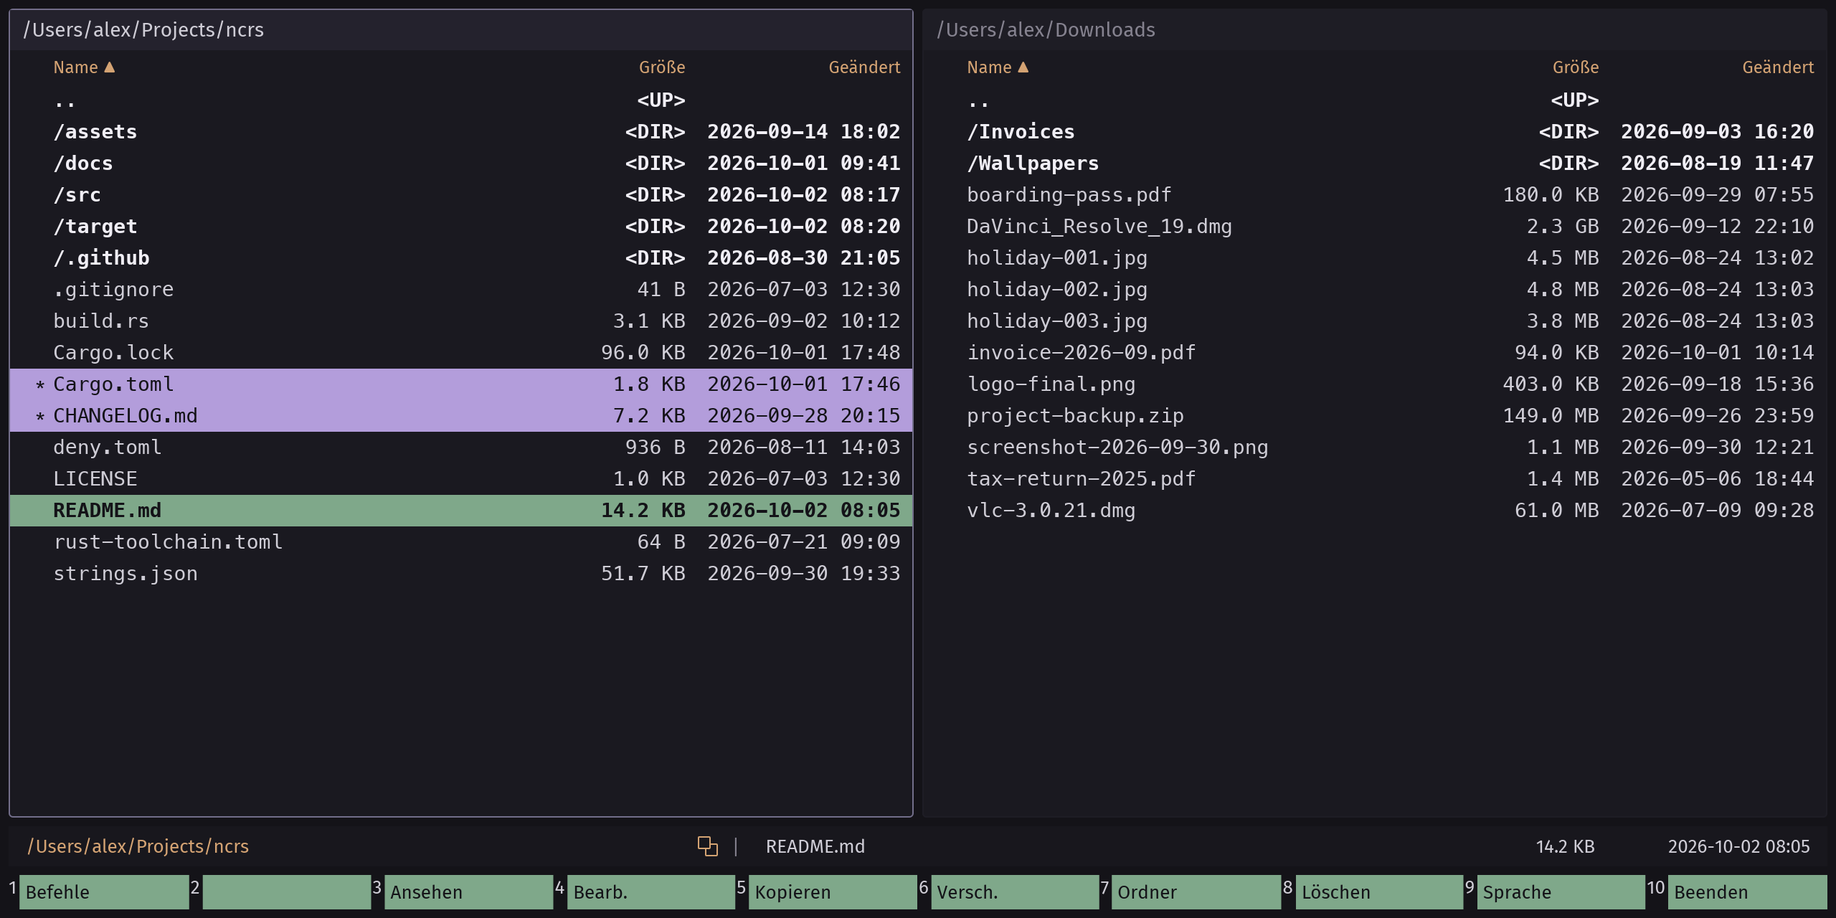Click the Ansehen button
The image size is (1836, 918).
[x=468, y=892]
